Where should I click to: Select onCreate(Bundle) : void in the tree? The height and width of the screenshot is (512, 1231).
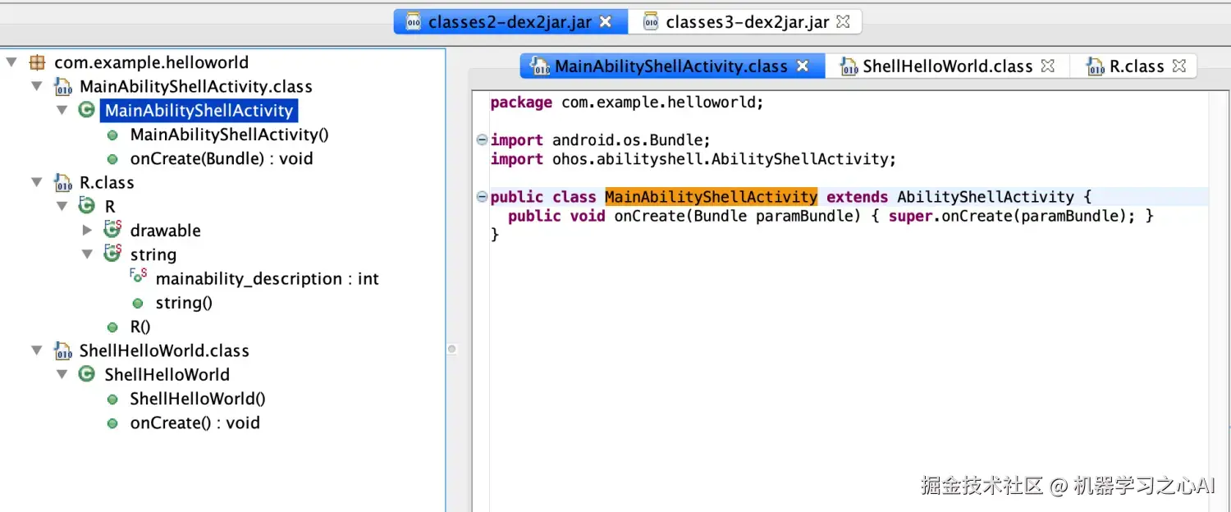222,158
